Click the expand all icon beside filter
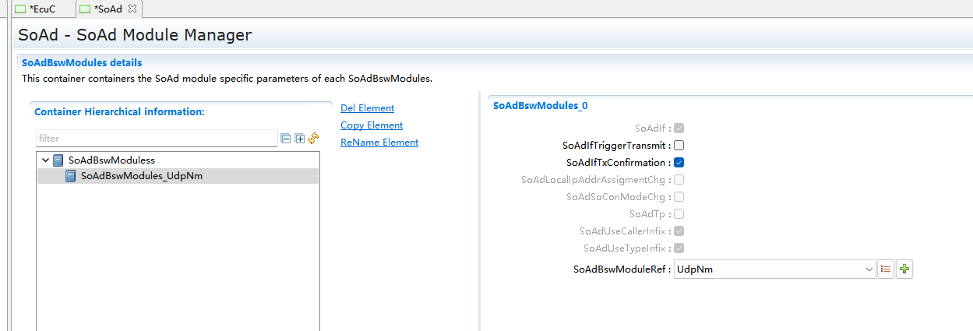This screenshot has height=331, width=973. click(299, 139)
